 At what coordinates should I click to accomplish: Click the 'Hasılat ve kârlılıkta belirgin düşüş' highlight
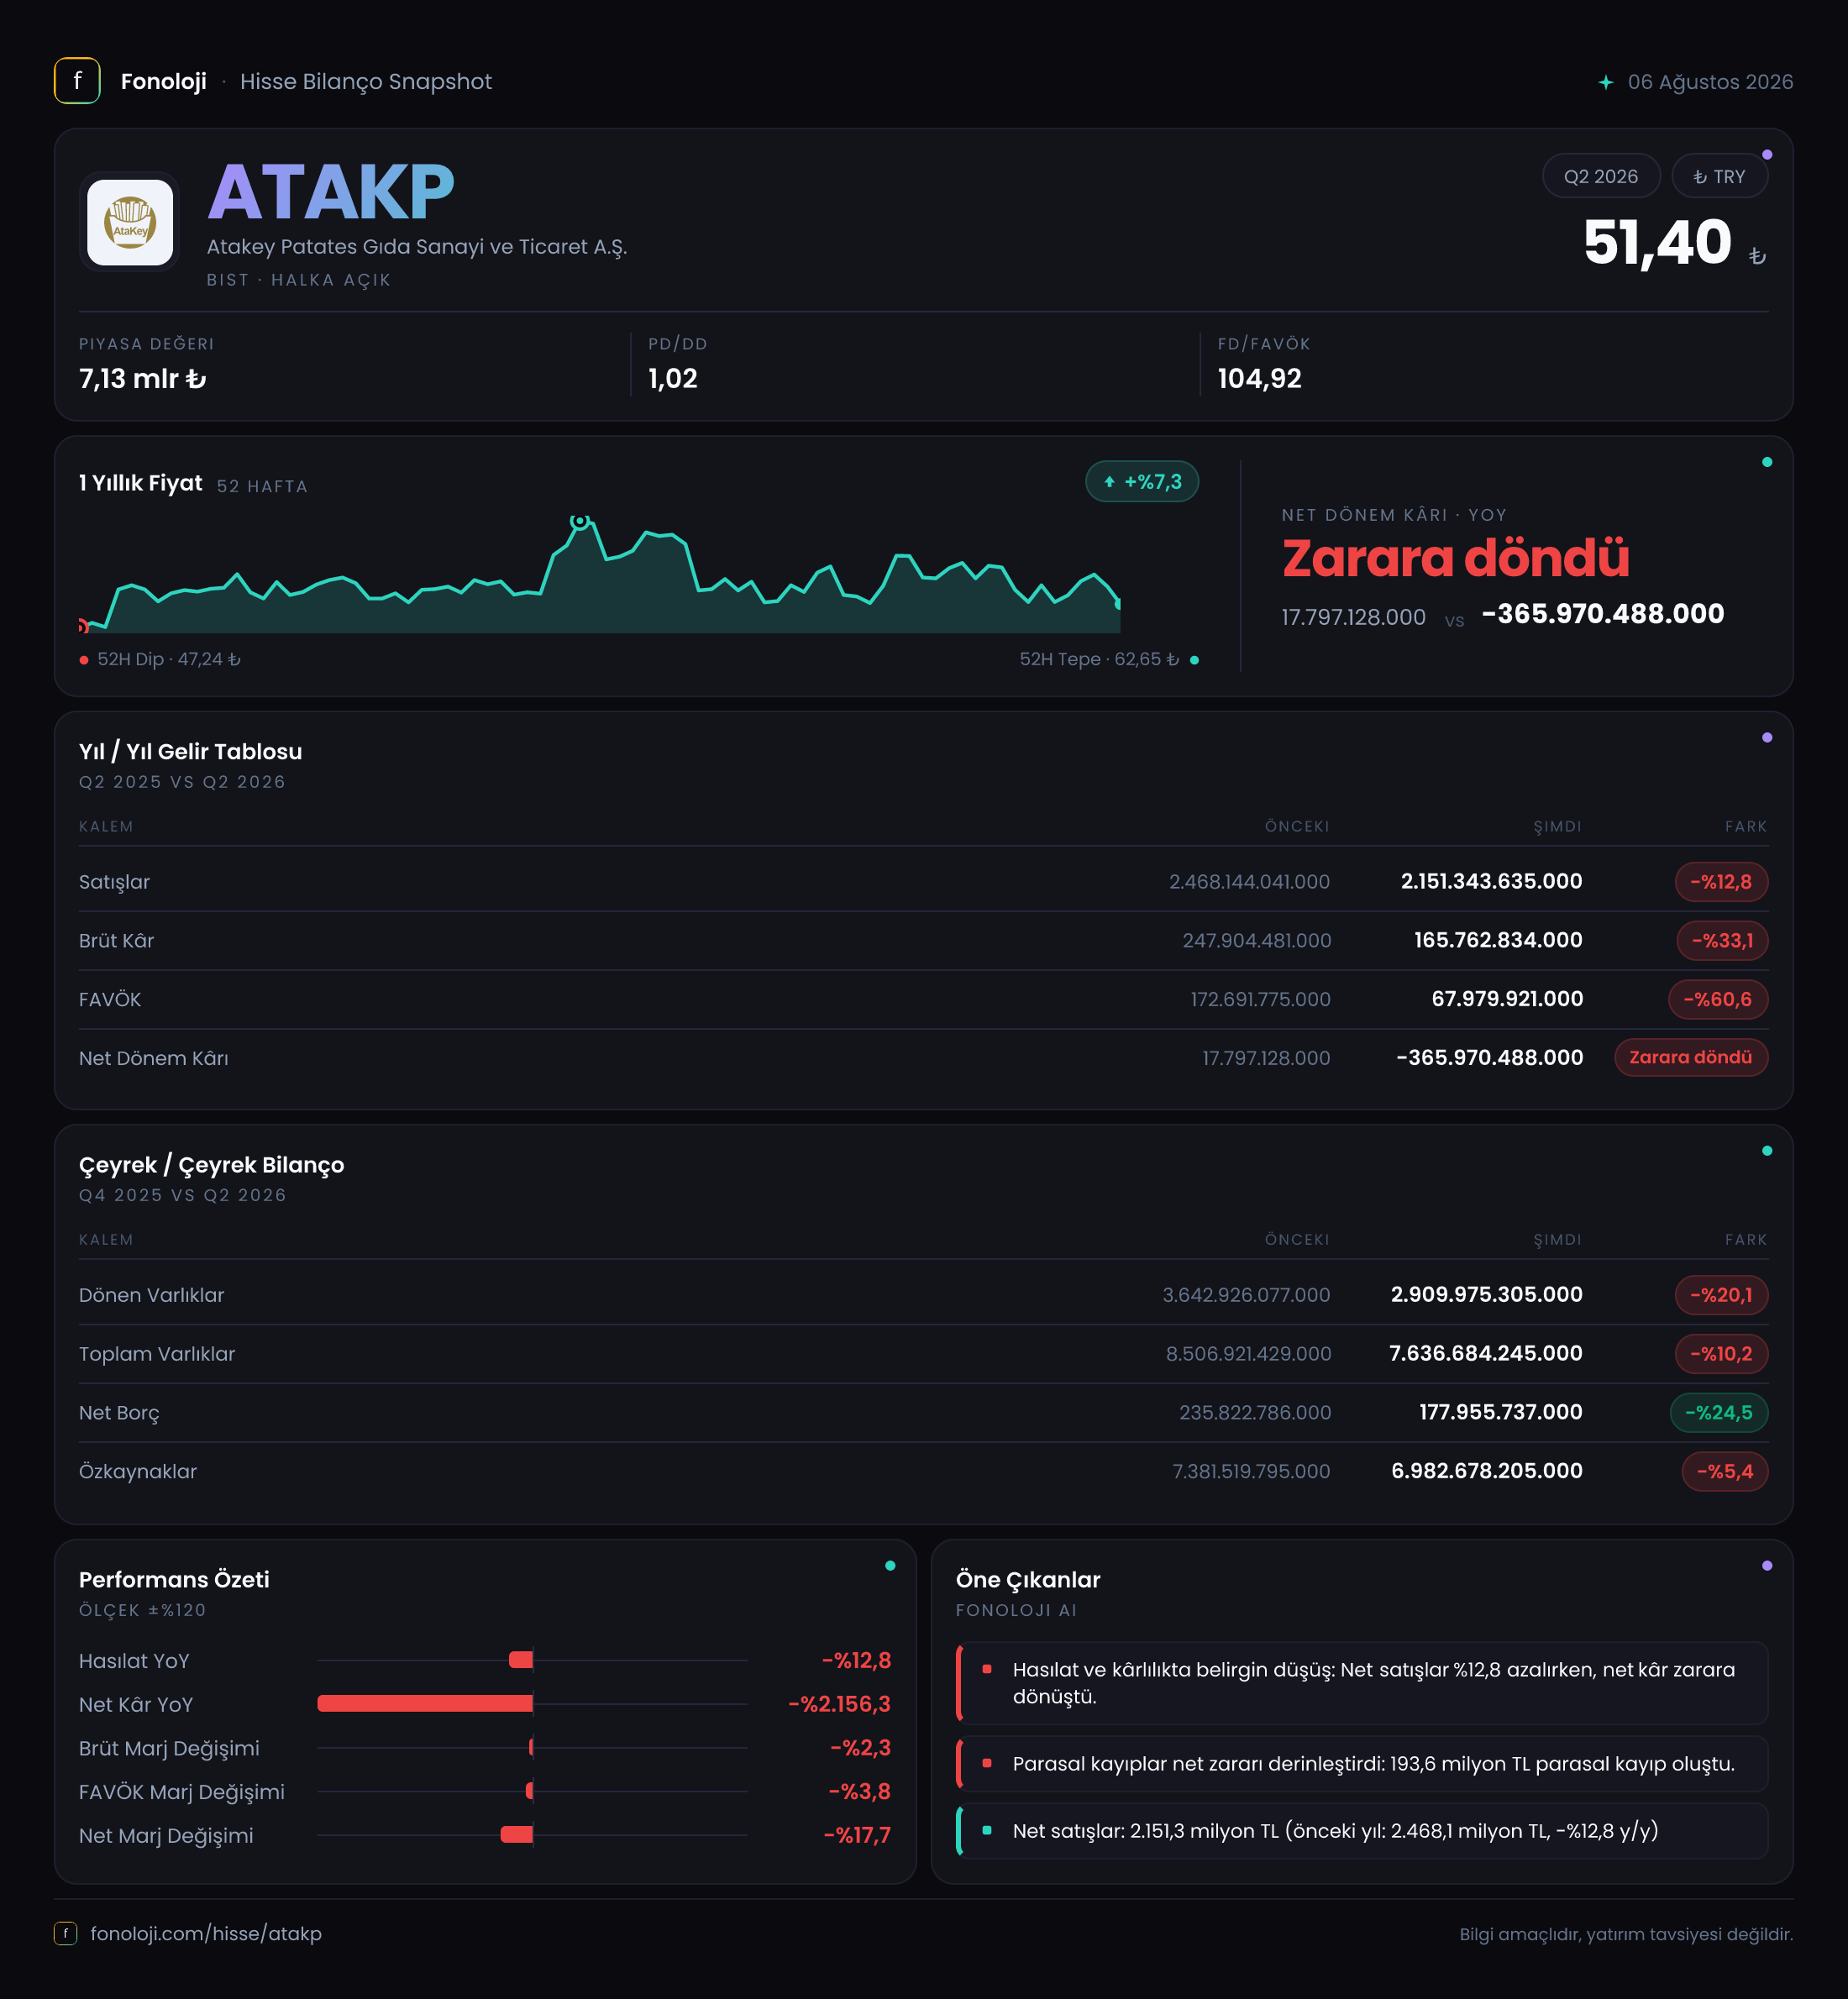(1362, 1683)
